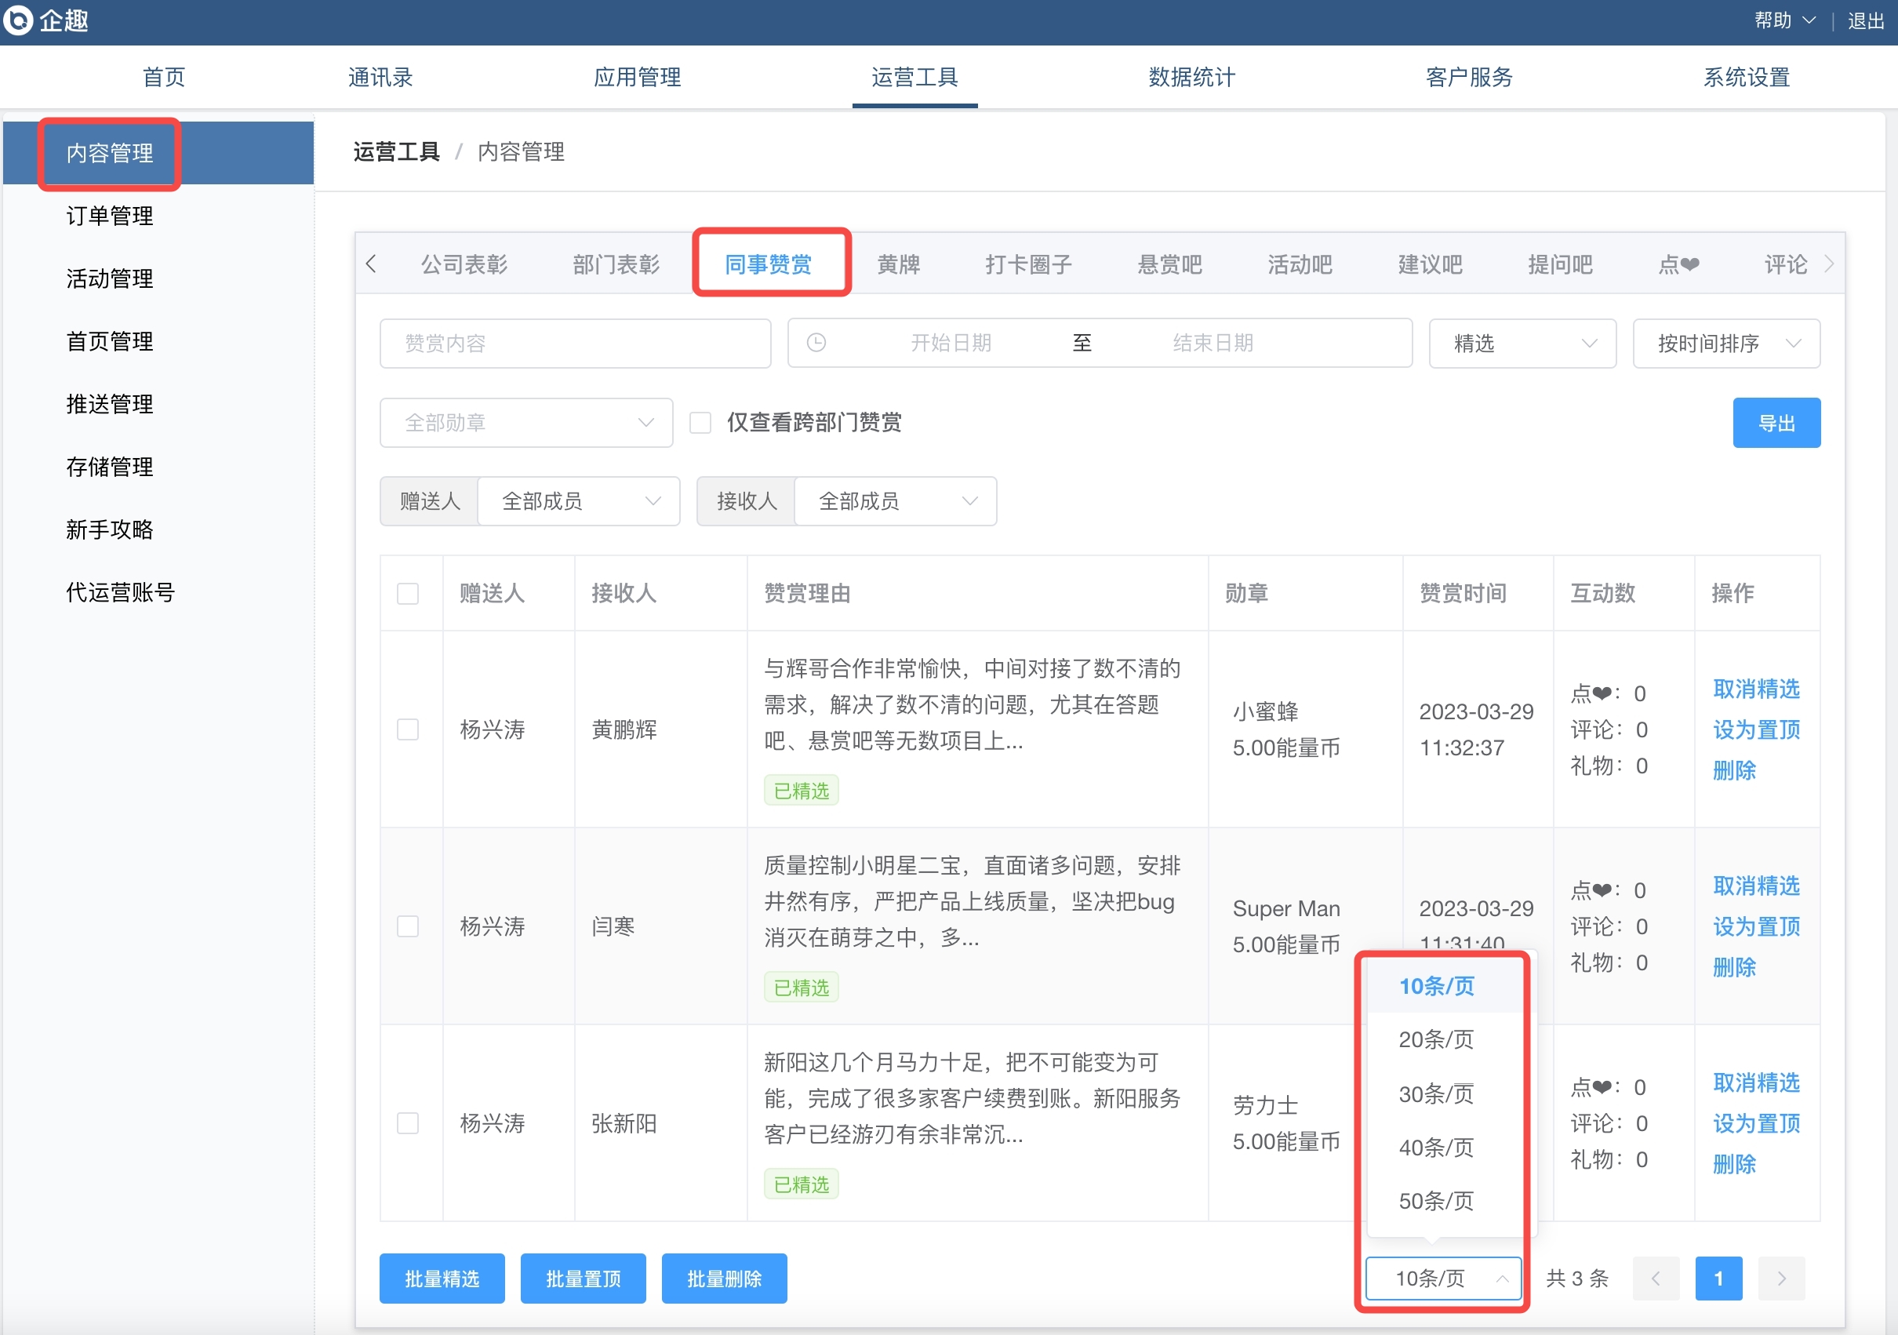1898x1335 pixels.
Task: Focus the 赞赏内容 search field
Action: (x=575, y=343)
